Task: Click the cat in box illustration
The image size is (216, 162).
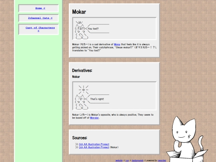Action: (x=187, y=139)
